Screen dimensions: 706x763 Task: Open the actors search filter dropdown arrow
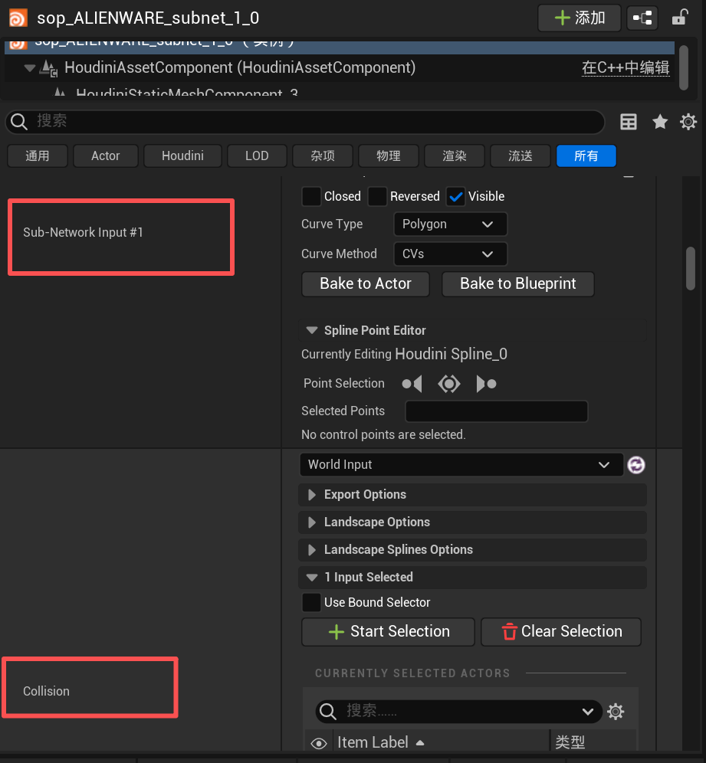pyautogui.click(x=588, y=712)
